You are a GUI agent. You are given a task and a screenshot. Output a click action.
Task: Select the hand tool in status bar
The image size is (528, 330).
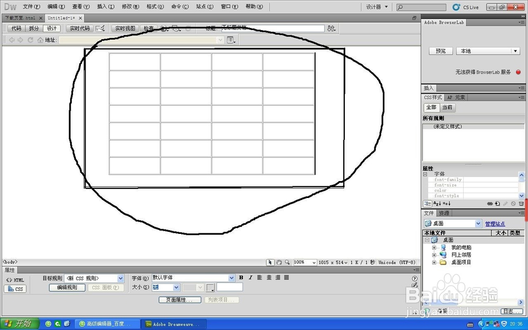tap(279, 262)
